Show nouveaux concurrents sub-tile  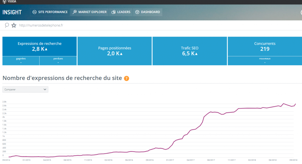pyautogui.click(x=265, y=60)
